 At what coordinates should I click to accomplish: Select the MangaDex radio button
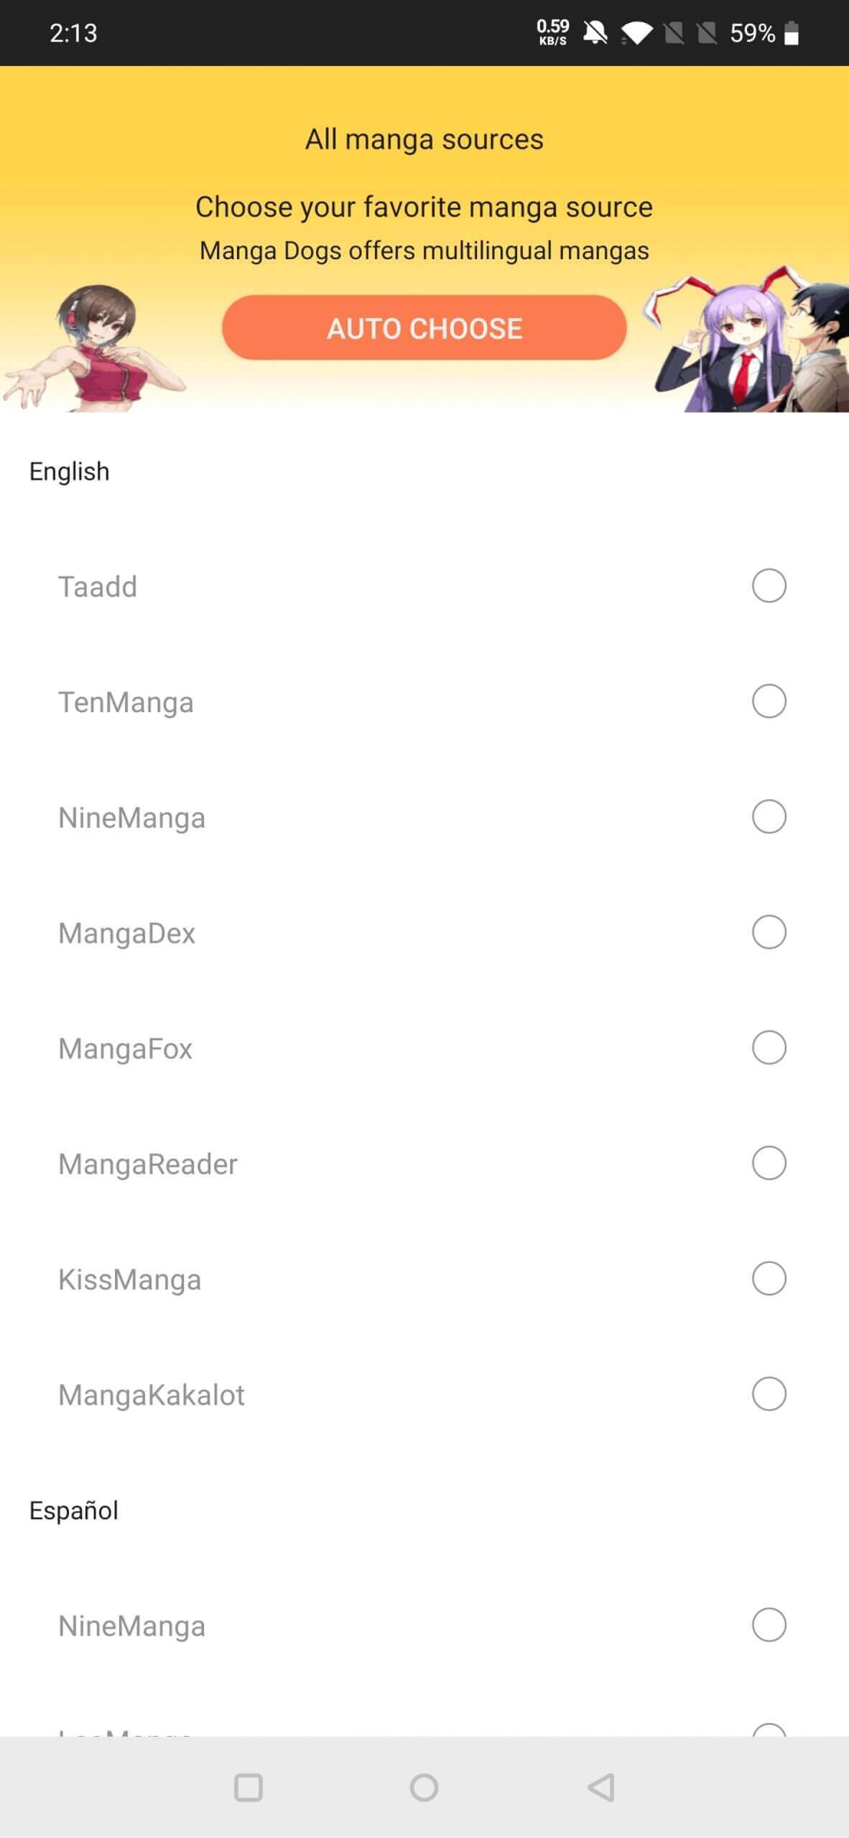pos(769,933)
